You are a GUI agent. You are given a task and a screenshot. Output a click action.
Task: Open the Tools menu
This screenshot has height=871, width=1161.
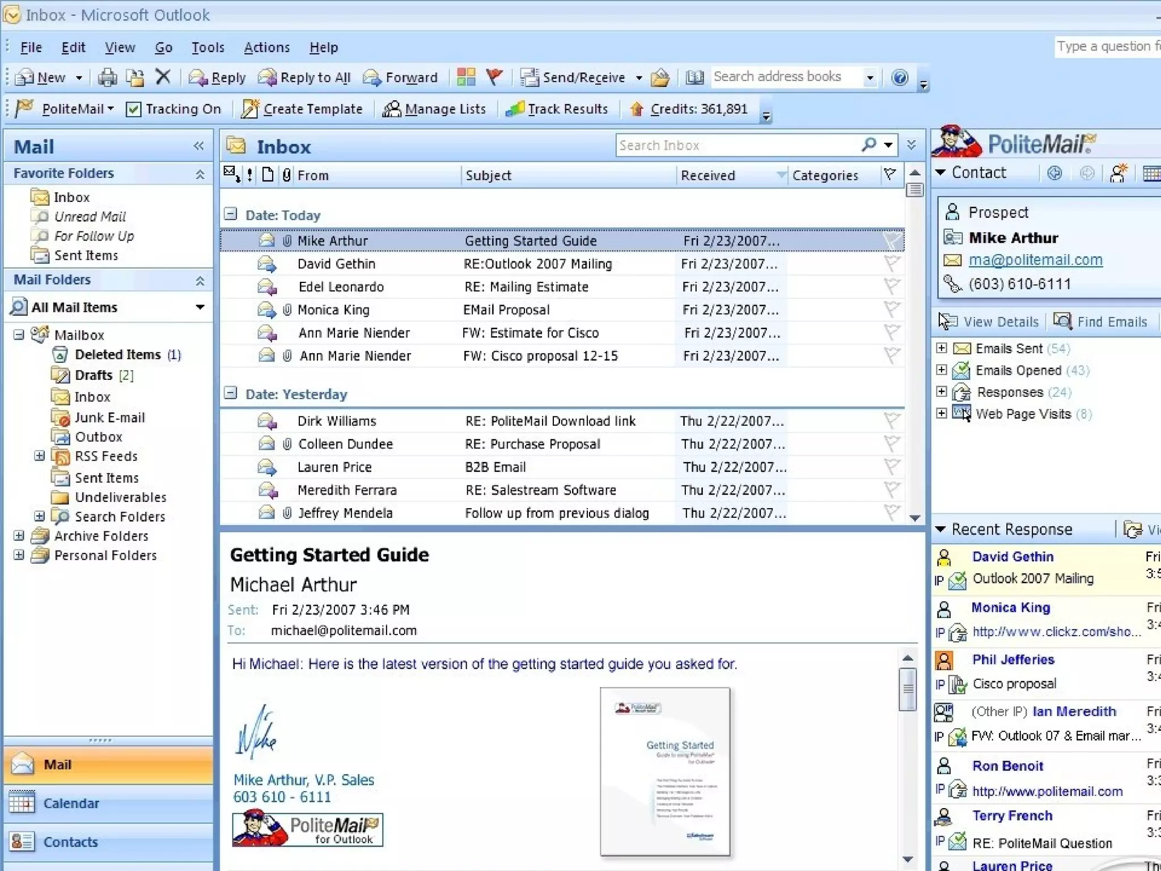207,48
